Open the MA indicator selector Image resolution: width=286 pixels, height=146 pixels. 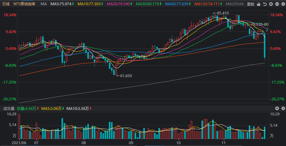click(44, 4)
